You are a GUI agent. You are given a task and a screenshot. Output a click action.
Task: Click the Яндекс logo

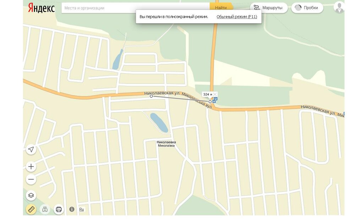(x=42, y=8)
